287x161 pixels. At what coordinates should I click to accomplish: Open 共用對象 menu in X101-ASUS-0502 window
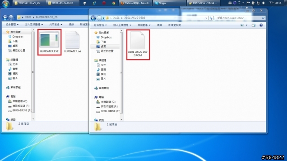(x=144, y=25)
